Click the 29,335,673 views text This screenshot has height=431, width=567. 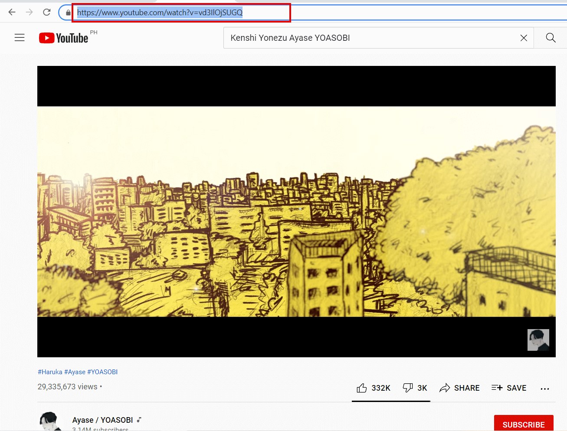click(67, 387)
